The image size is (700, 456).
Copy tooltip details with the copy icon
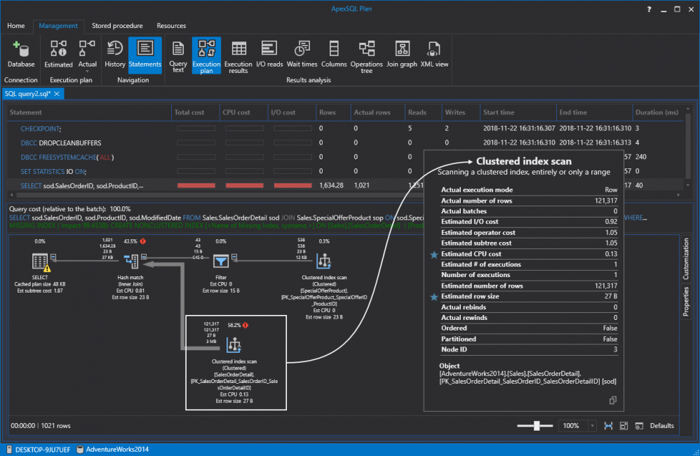click(612, 400)
